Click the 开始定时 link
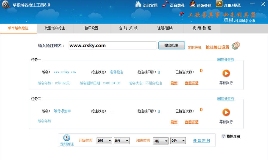 [201, 141]
